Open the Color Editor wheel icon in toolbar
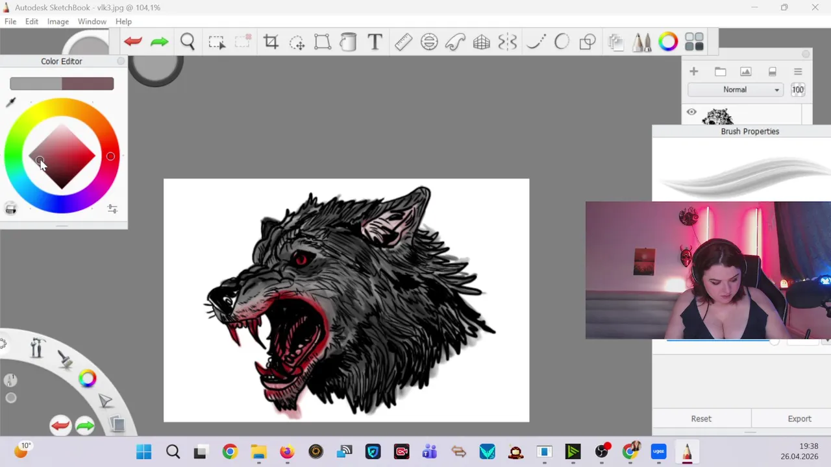The width and height of the screenshot is (831, 467). 668,42
